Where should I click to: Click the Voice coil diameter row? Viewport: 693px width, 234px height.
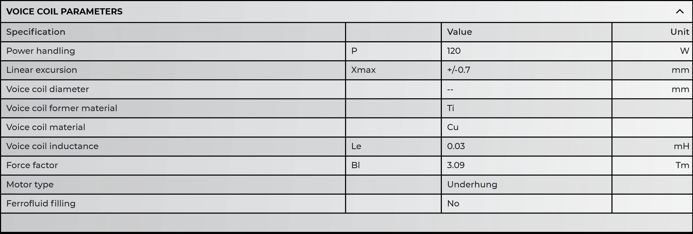(x=47, y=89)
